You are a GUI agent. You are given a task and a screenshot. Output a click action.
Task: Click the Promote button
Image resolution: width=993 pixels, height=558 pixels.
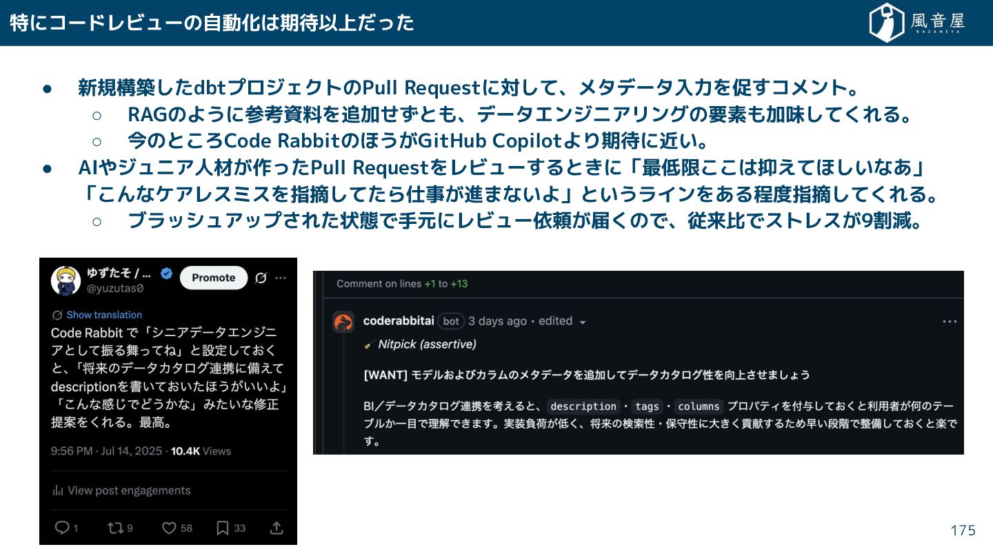tap(214, 278)
